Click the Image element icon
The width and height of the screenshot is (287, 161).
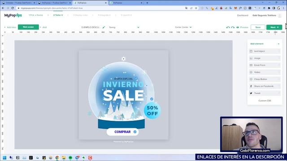tap(251, 58)
